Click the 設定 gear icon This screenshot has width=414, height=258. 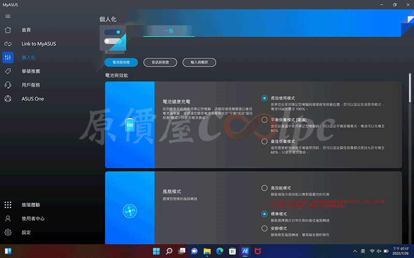pos(8,232)
